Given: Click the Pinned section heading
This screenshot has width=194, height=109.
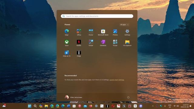Looking at the screenshot, I should [x=67, y=25].
